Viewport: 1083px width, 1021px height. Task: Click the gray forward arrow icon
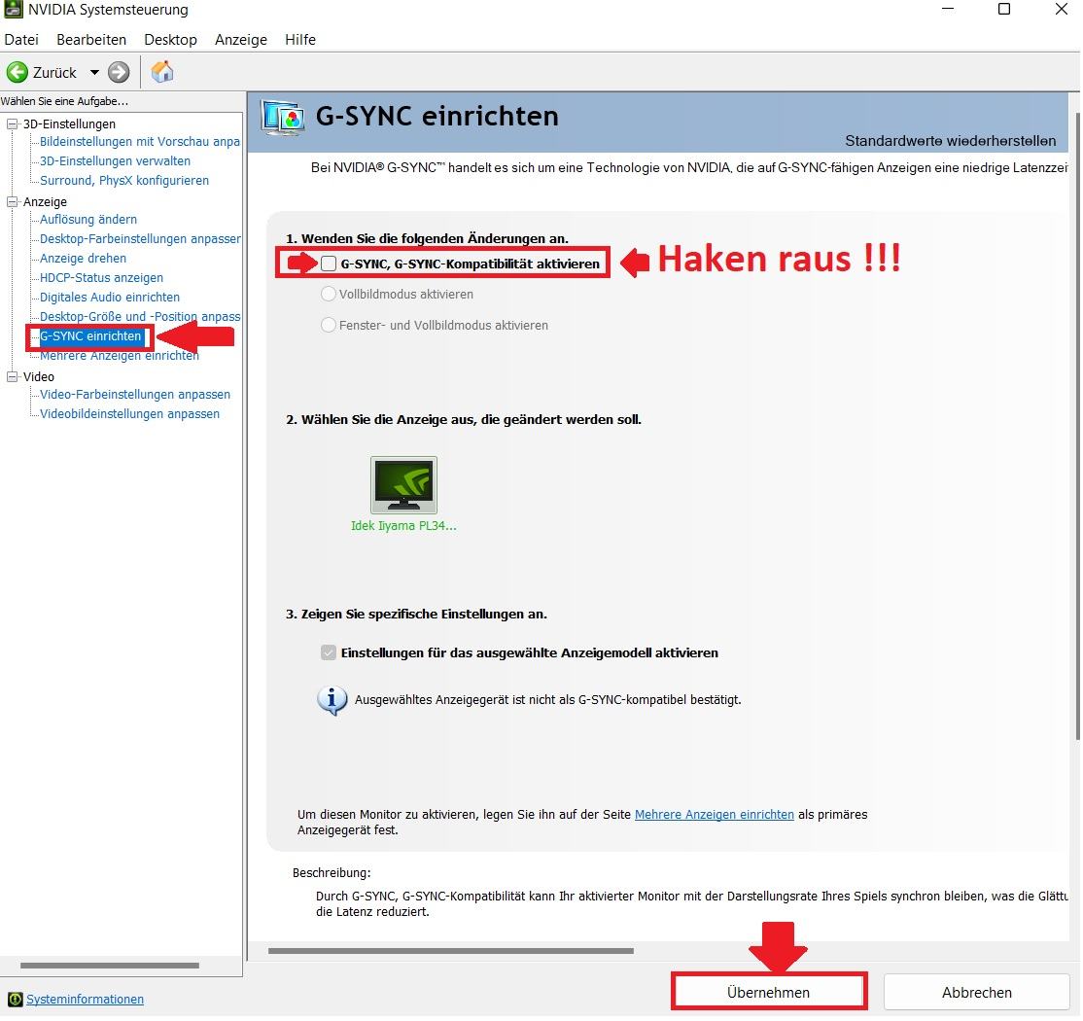coord(119,73)
